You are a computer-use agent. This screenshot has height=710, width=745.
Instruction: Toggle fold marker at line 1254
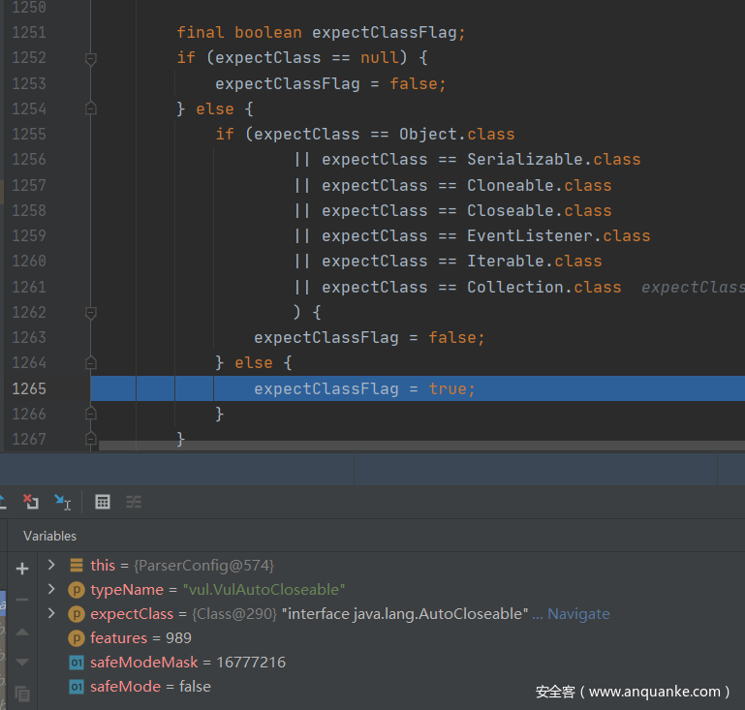point(91,109)
